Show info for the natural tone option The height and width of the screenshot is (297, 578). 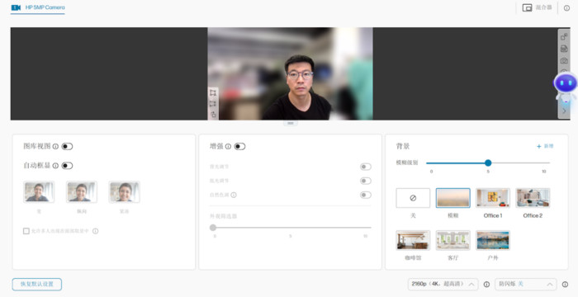(x=234, y=195)
